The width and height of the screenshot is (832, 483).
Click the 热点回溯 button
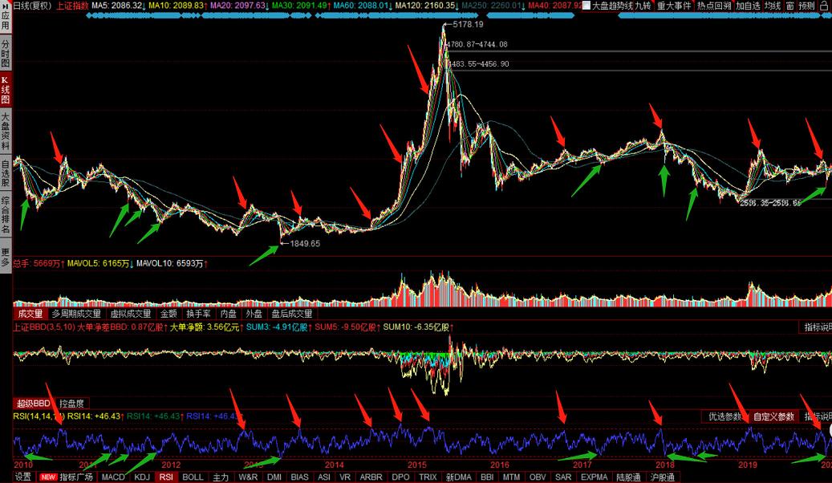coord(714,6)
